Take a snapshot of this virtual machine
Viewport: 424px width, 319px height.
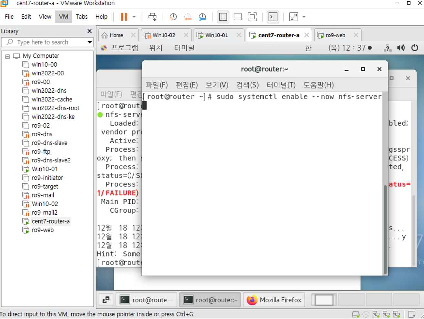pos(173,17)
